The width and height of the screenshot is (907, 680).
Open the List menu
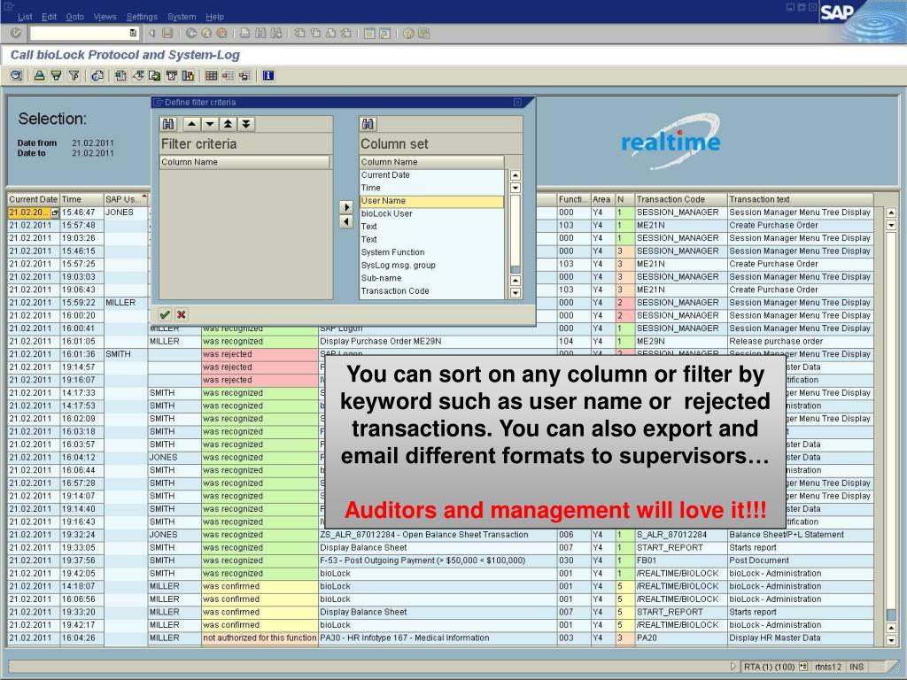point(25,17)
